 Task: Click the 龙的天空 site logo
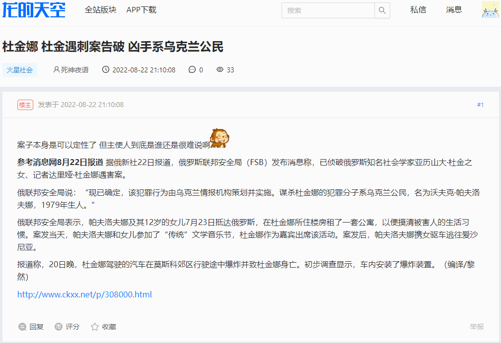click(34, 9)
